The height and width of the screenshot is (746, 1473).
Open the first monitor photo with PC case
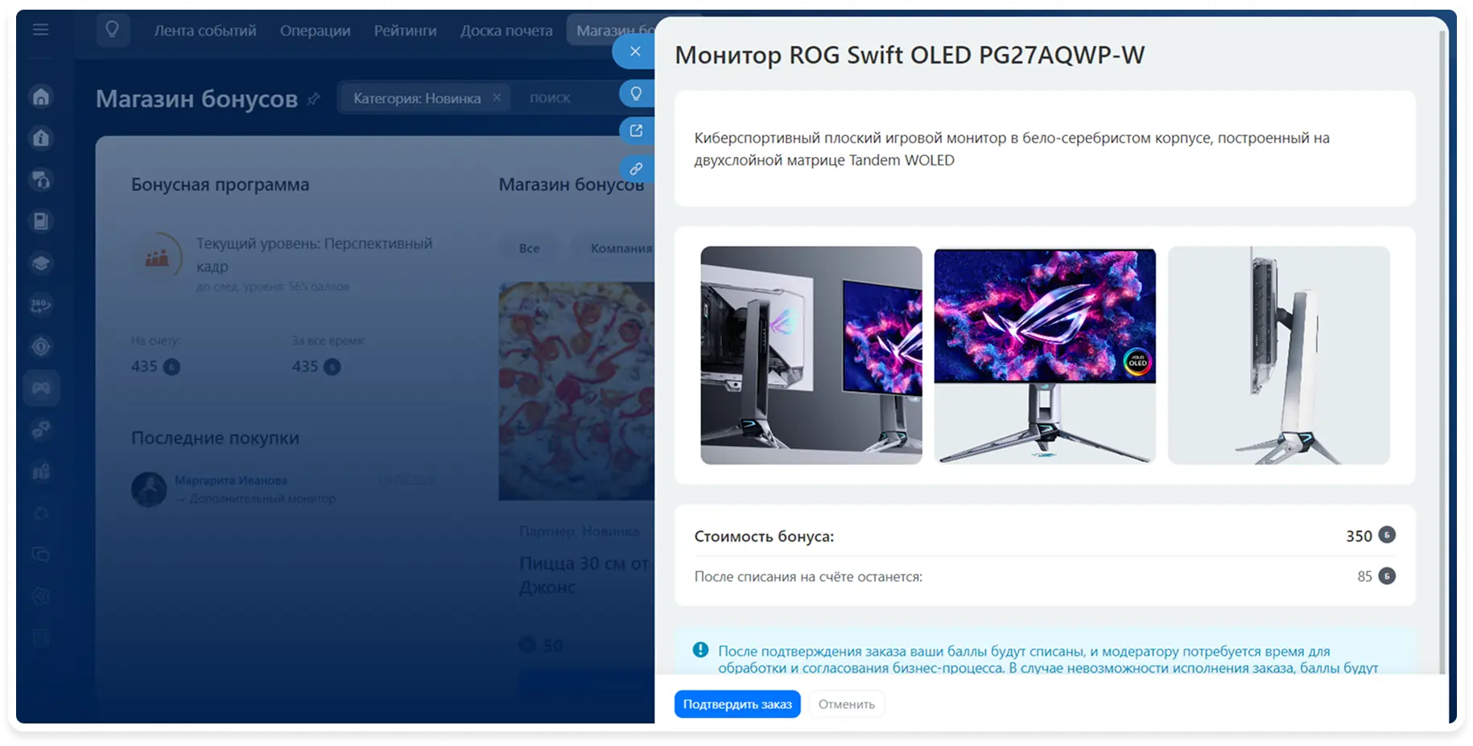(x=811, y=355)
